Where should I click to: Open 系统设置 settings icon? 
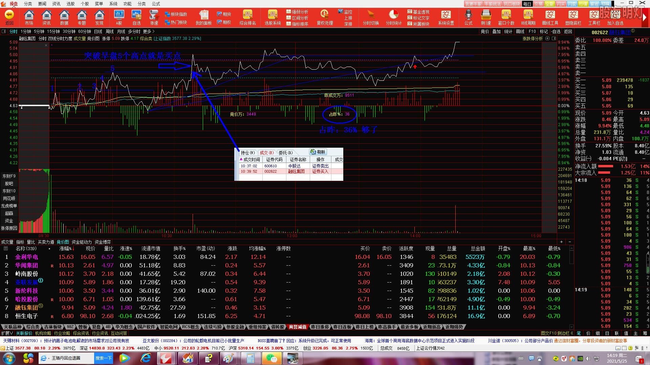click(446, 17)
